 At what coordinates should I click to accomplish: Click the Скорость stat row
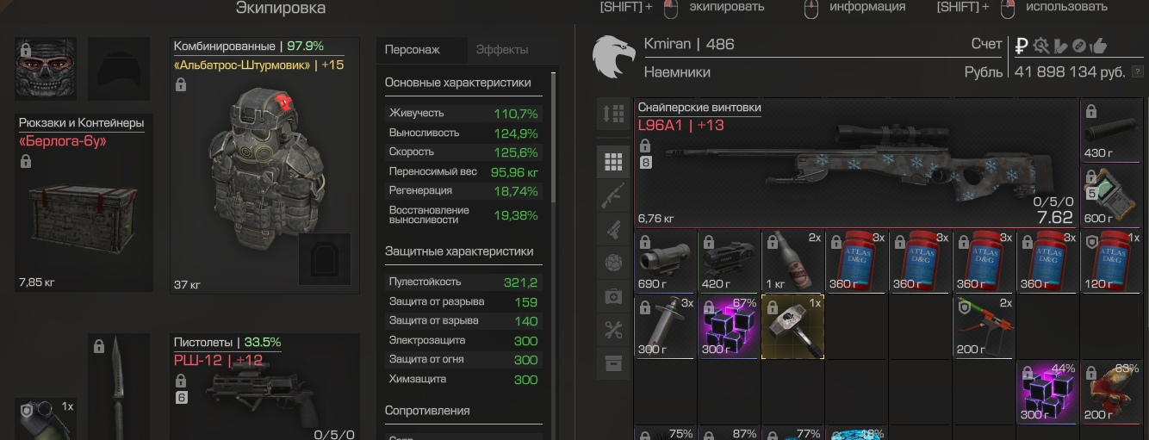coord(464,152)
